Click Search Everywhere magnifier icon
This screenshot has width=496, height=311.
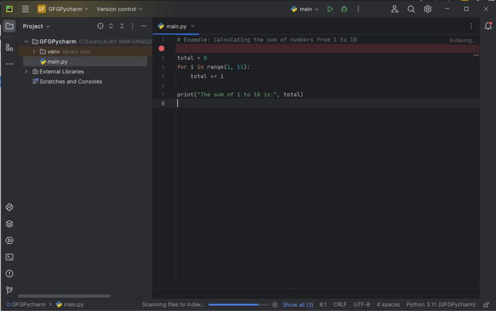point(411,9)
